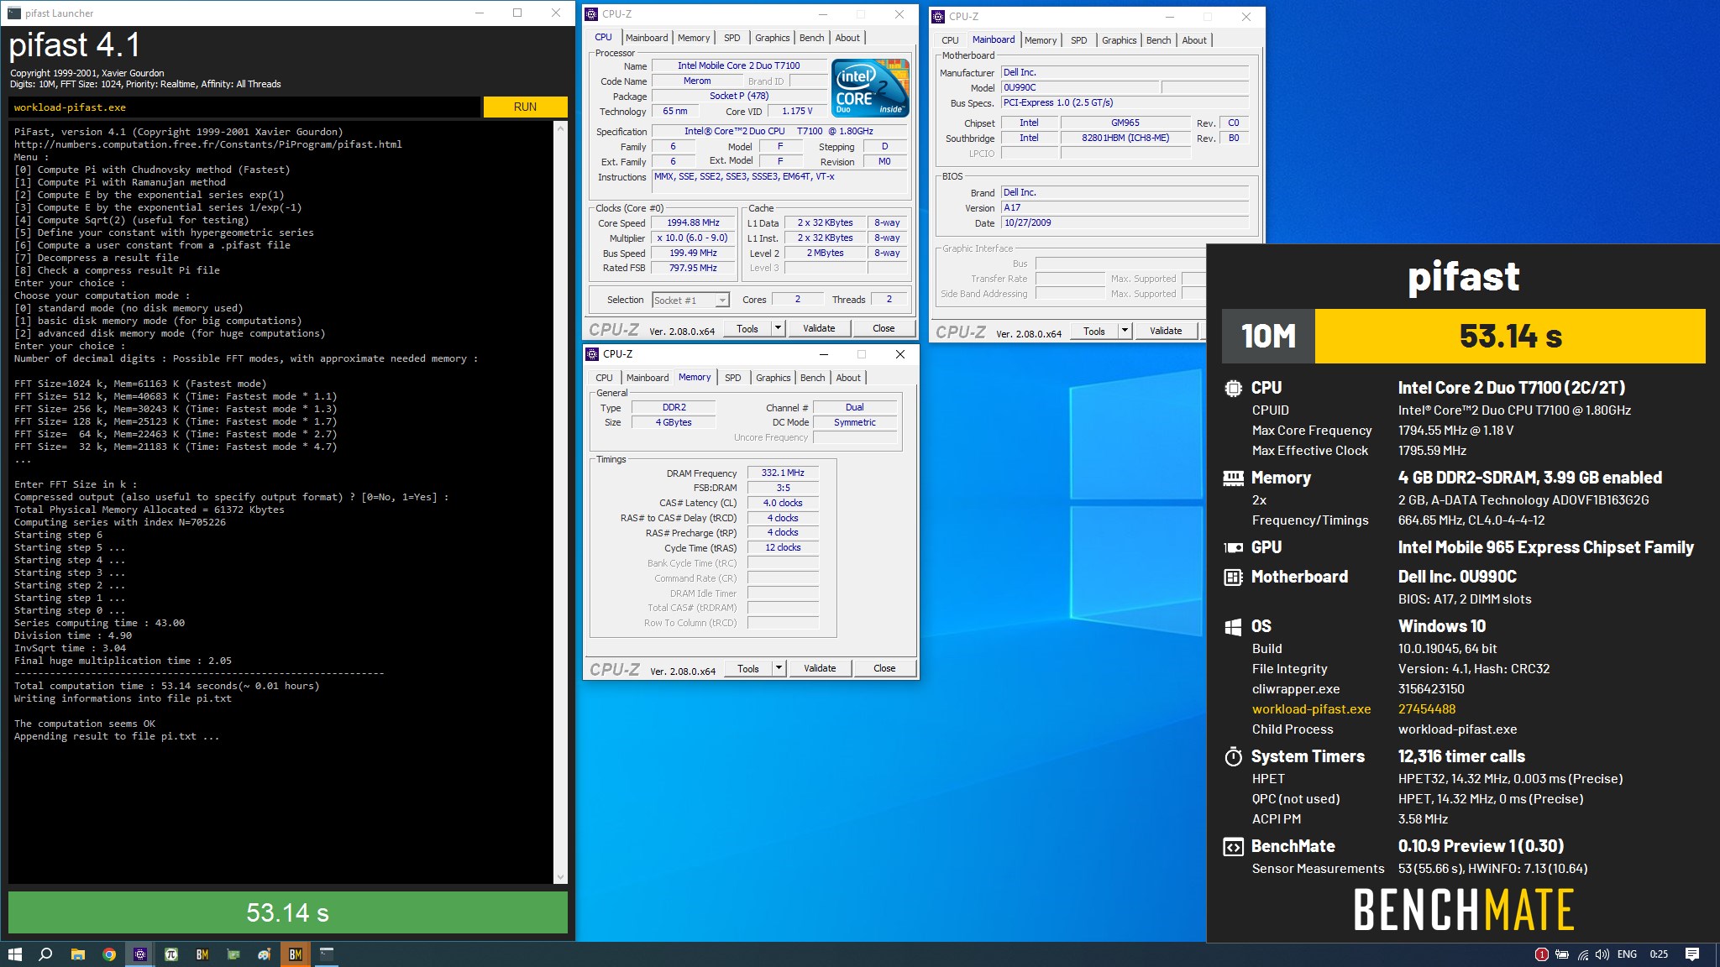Click Tools button in CPU-Z Memory window
The width and height of the screenshot is (1720, 967).
(747, 668)
